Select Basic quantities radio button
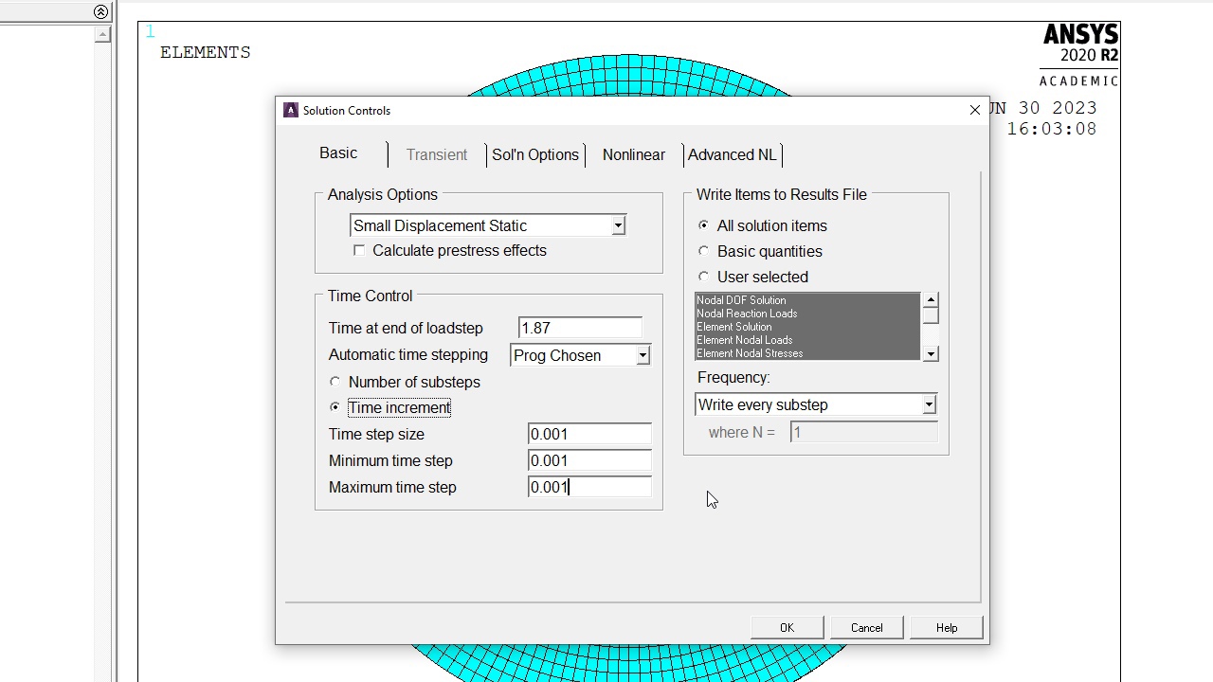 coord(703,251)
